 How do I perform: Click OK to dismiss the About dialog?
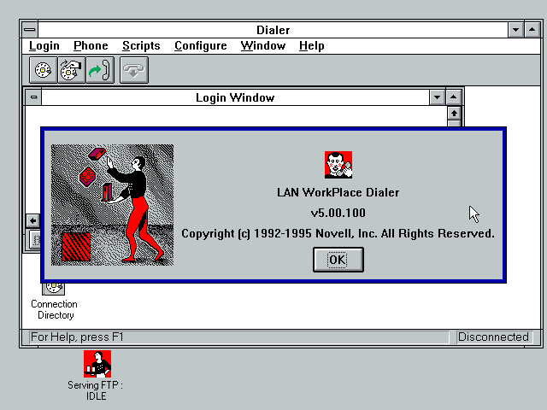click(x=338, y=260)
